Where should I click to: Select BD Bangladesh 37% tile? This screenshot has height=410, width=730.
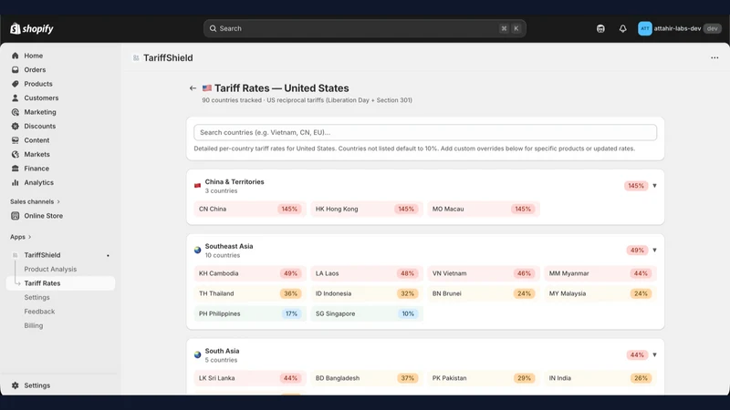click(x=367, y=378)
